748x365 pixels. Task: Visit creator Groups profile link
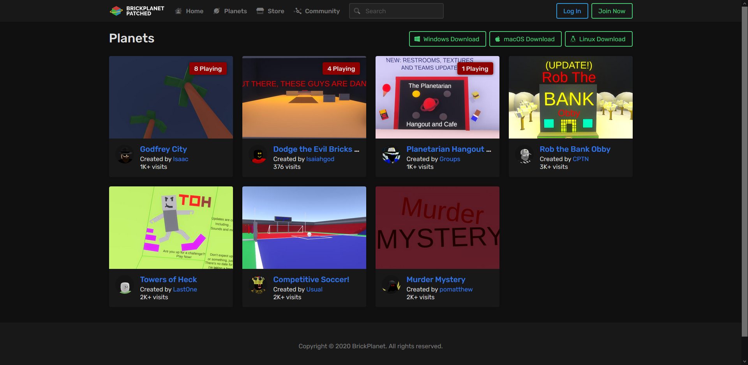pos(450,159)
